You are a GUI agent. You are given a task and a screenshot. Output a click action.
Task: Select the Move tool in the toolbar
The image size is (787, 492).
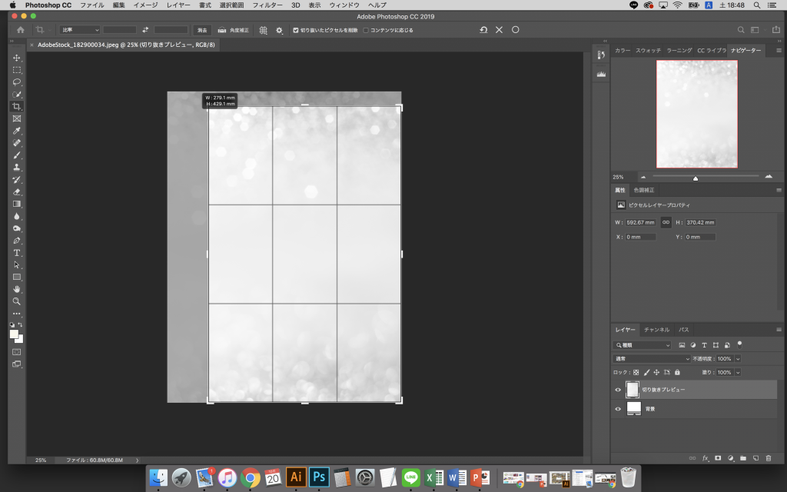17,58
